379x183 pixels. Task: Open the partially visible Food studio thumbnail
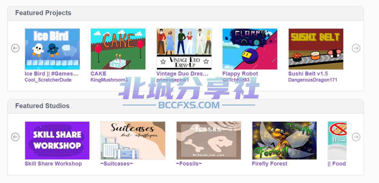[x=337, y=140]
